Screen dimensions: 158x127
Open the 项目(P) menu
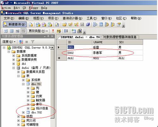tap(53, 18)
